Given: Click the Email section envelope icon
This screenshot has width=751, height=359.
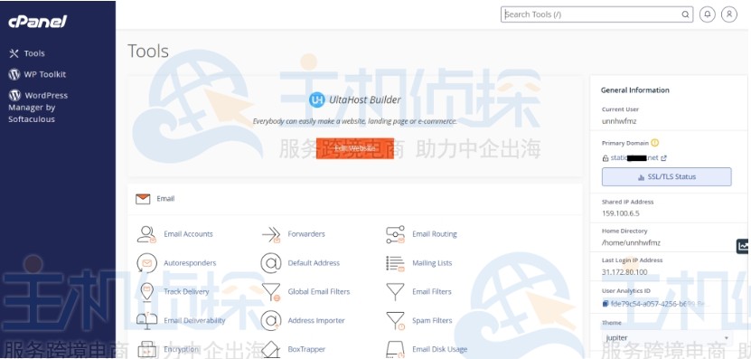Looking at the screenshot, I should [143, 198].
